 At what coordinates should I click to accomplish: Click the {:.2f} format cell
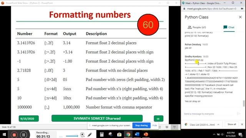click(49, 43)
